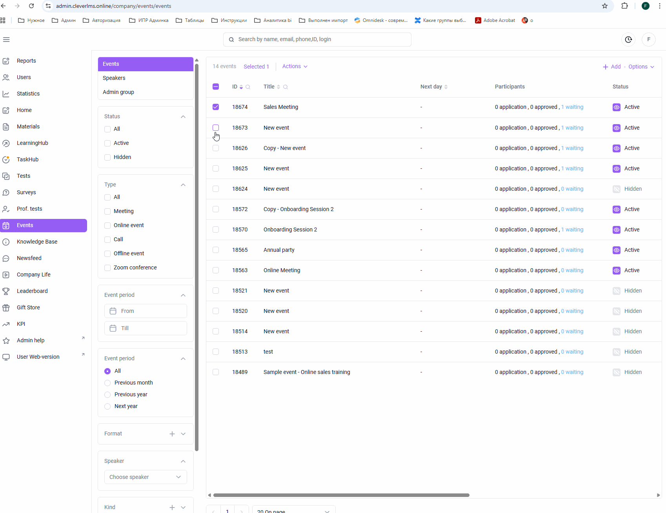Open the Annual party event title
The height and width of the screenshot is (513, 666).
pyautogui.click(x=279, y=250)
